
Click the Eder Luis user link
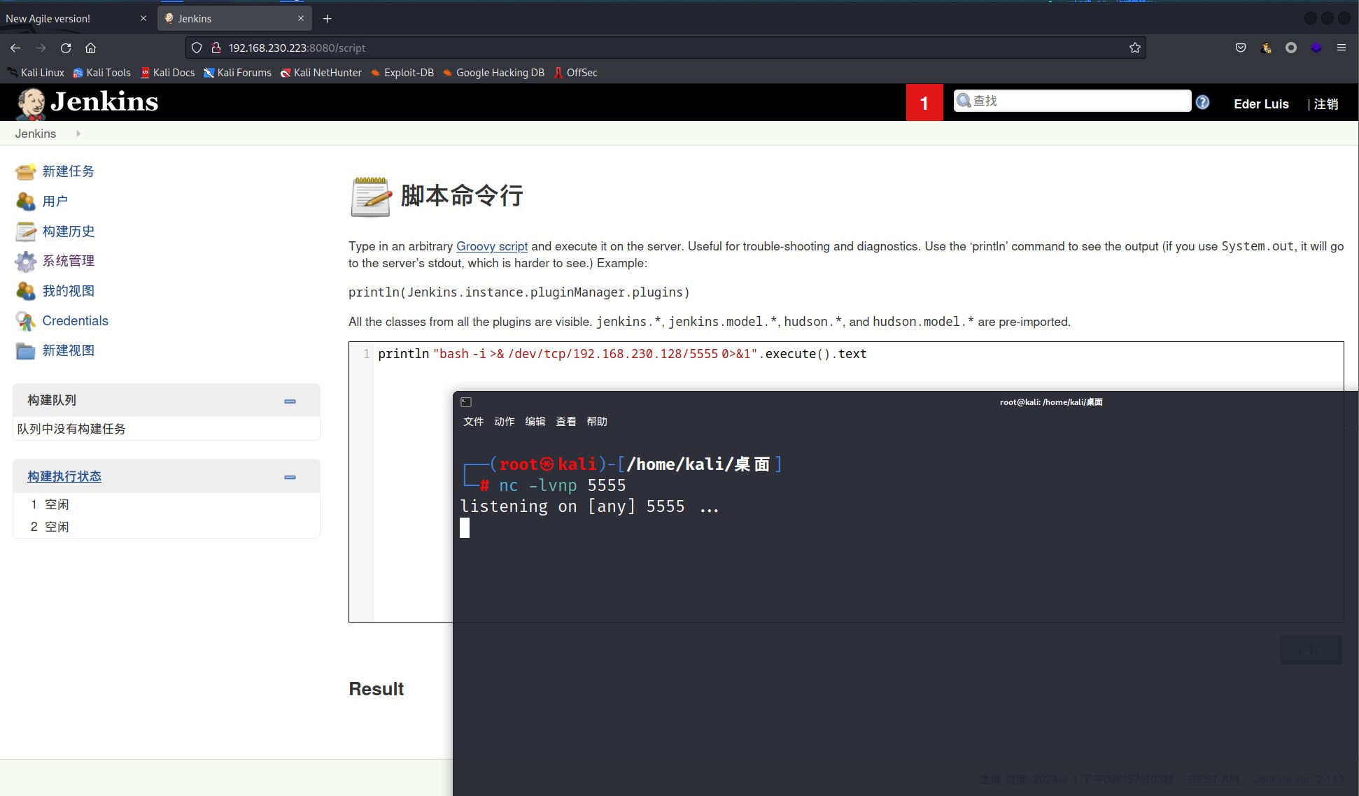(1261, 104)
